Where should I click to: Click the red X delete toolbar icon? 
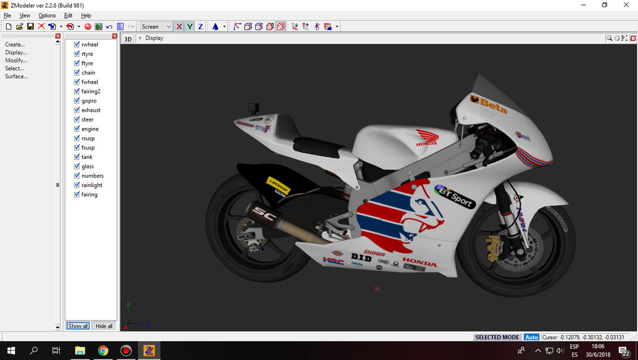(x=41, y=26)
